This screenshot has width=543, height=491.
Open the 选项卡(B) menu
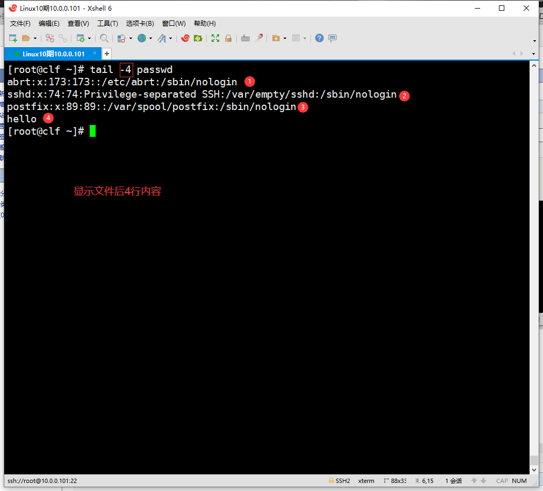point(140,24)
